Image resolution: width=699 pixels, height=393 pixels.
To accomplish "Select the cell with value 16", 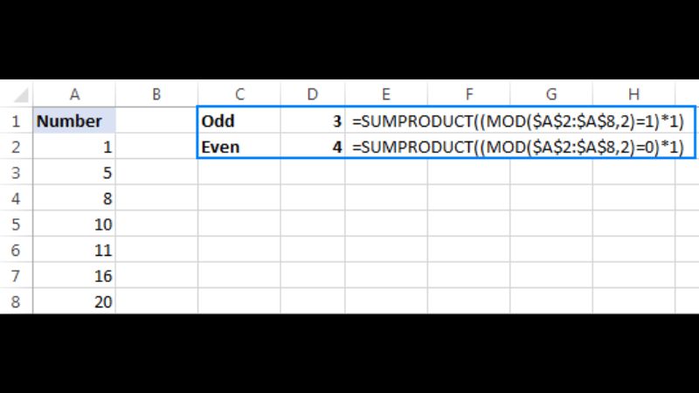I will coord(74,276).
